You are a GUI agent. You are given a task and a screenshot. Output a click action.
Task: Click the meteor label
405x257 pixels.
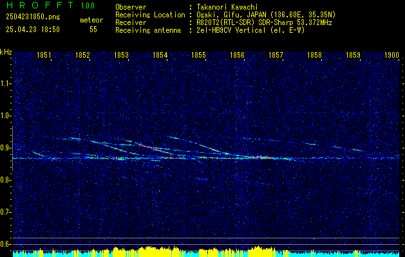91,20
